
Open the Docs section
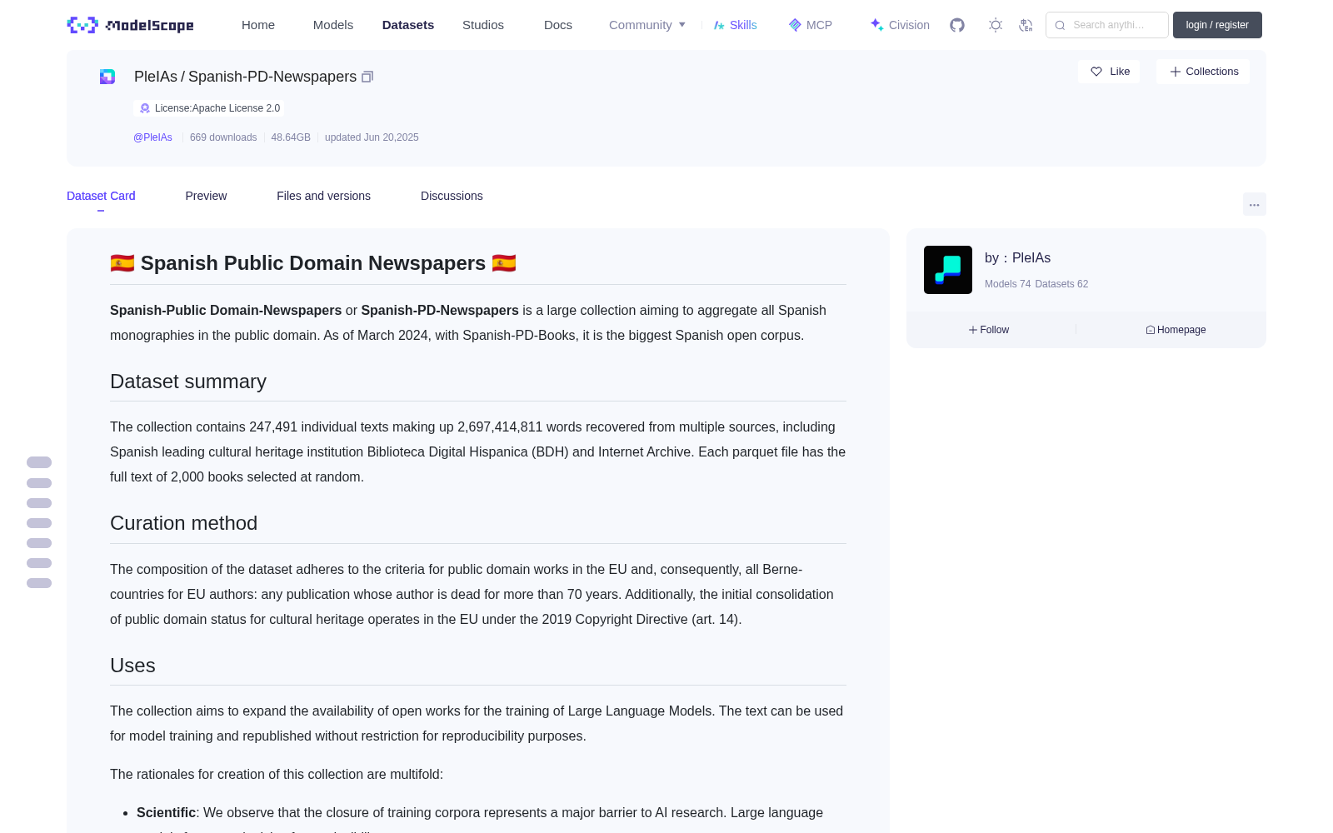[x=558, y=25]
